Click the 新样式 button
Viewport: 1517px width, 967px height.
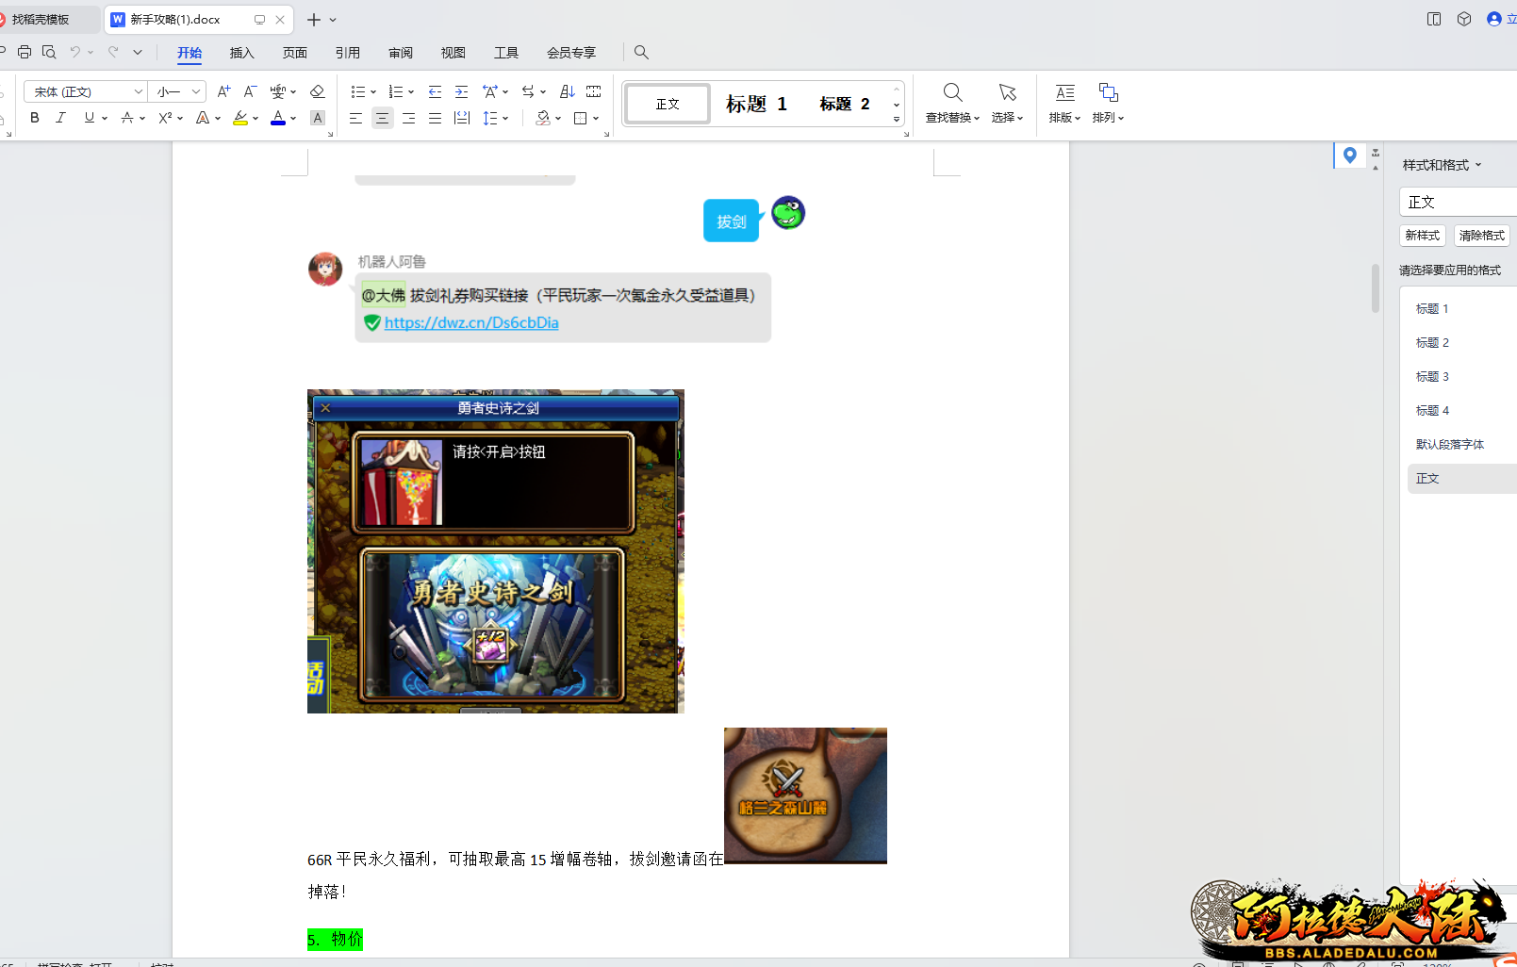1422,236
